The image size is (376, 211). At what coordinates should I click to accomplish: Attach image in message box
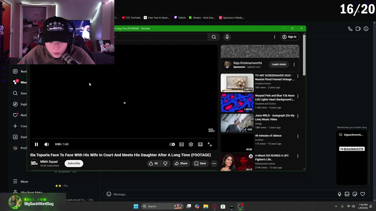click(347, 194)
